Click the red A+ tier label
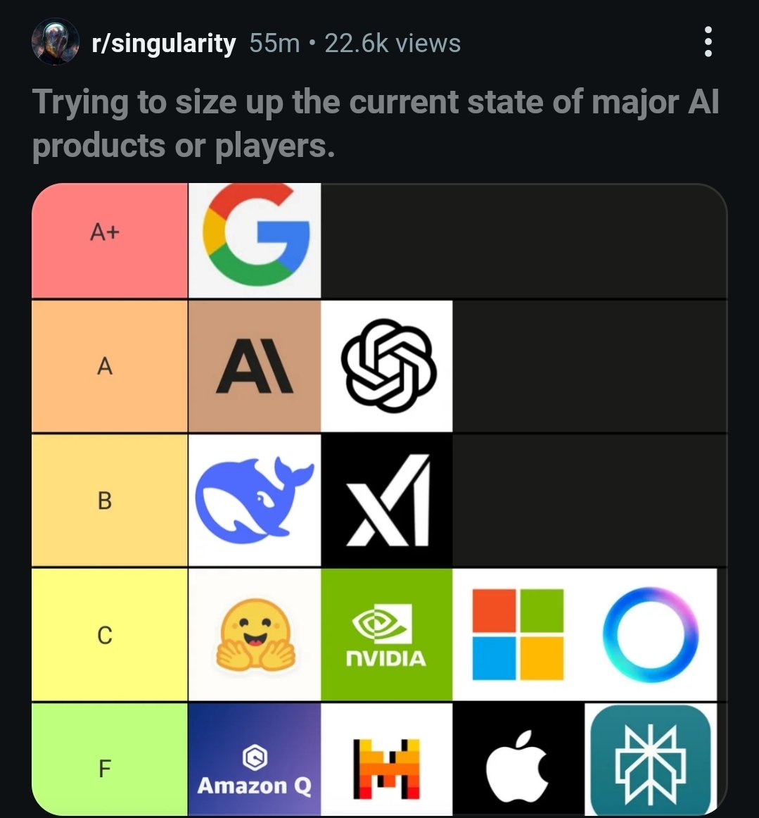Viewport: 759px width, 818px height. tap(110, 241)
